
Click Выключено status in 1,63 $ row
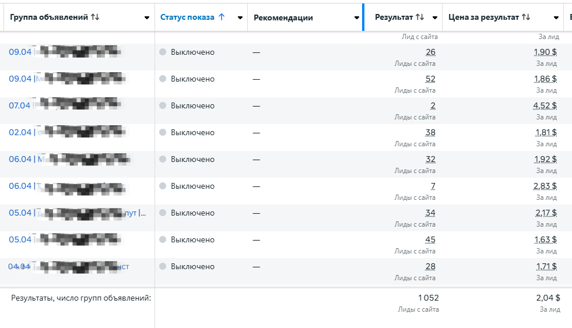(x=192, y=240)
